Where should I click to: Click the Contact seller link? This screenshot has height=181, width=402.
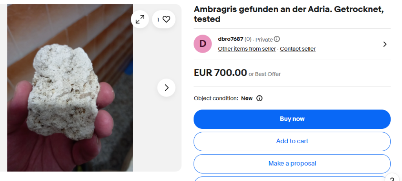(x=298, y=49)
